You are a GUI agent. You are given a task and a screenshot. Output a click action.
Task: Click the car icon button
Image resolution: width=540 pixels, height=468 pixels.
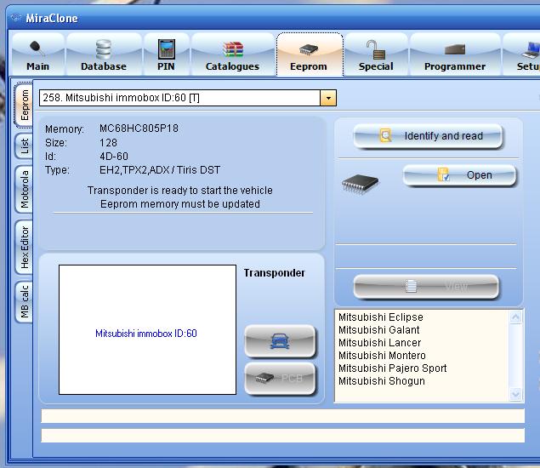(280, 341)
